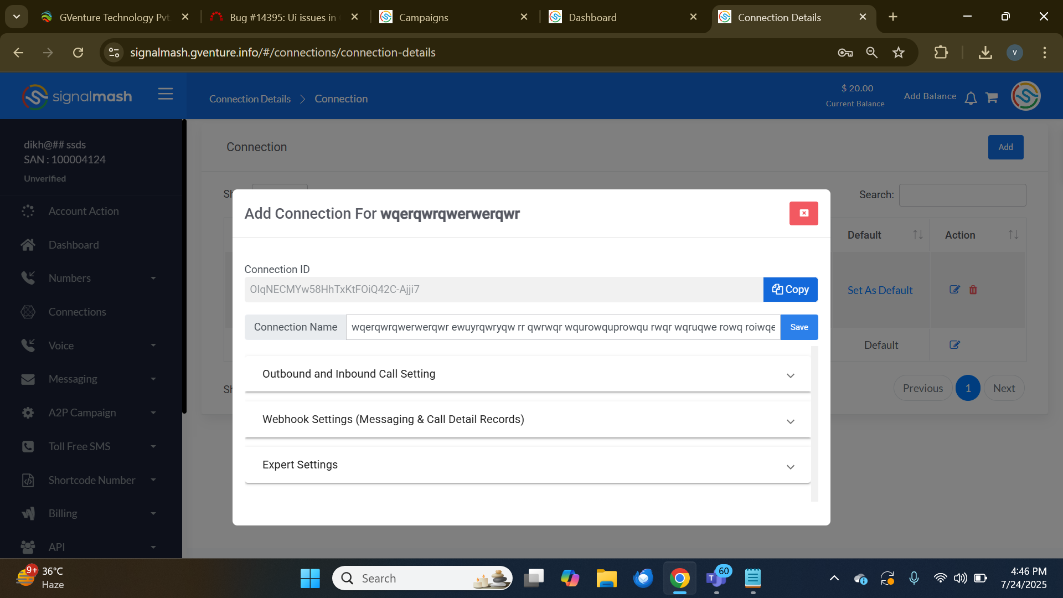This screenshot has width=1063, height=598.
Task: Click the Connection Name text field
Action: tap(563, 327)
